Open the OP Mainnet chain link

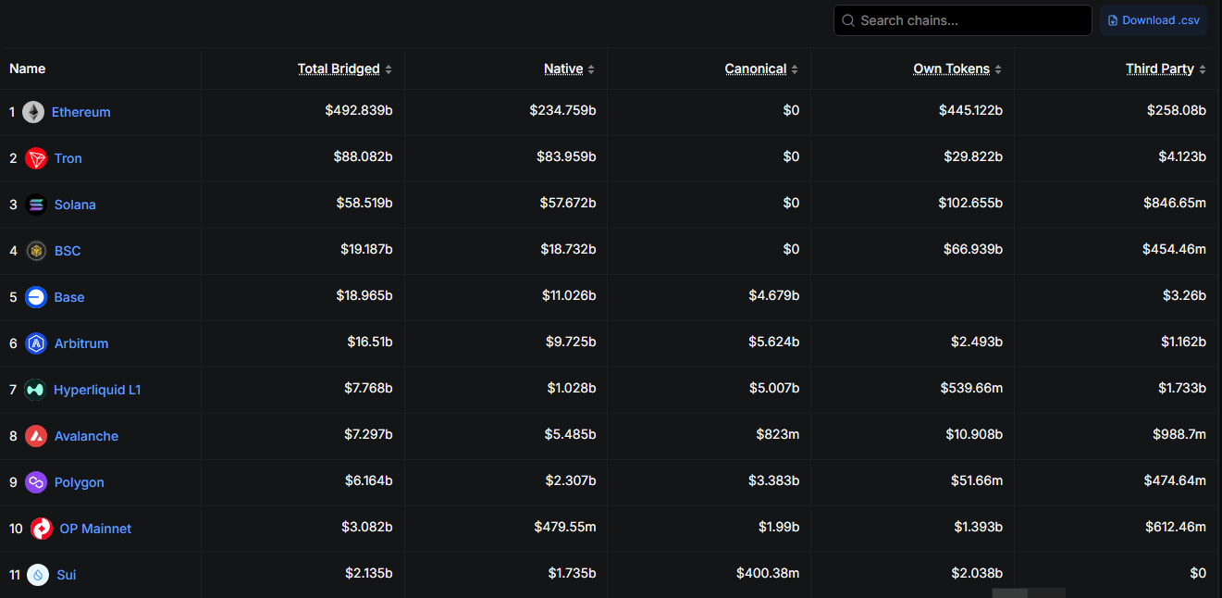point(95,529)
